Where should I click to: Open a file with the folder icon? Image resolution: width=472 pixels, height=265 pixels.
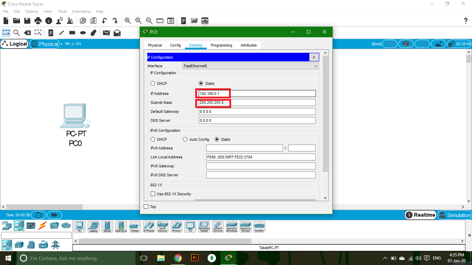[16, 21]
